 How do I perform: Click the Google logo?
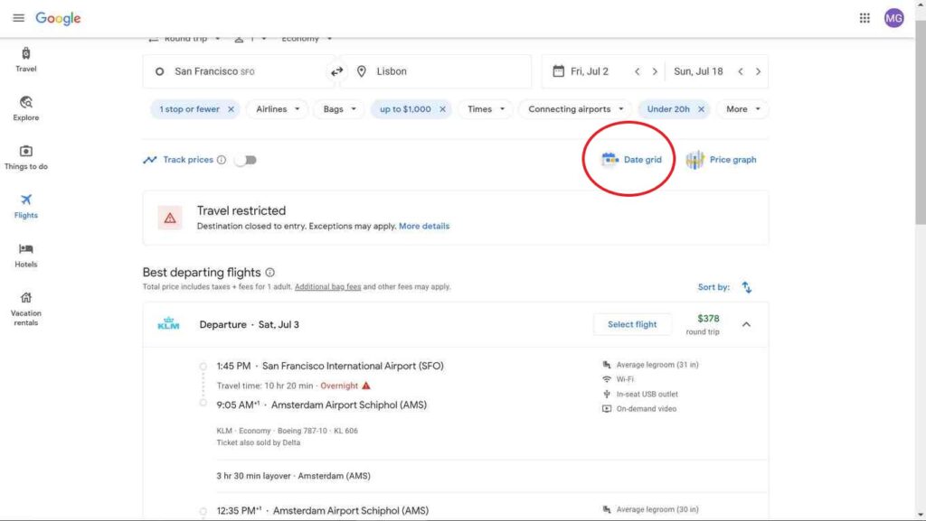[58, 18]
